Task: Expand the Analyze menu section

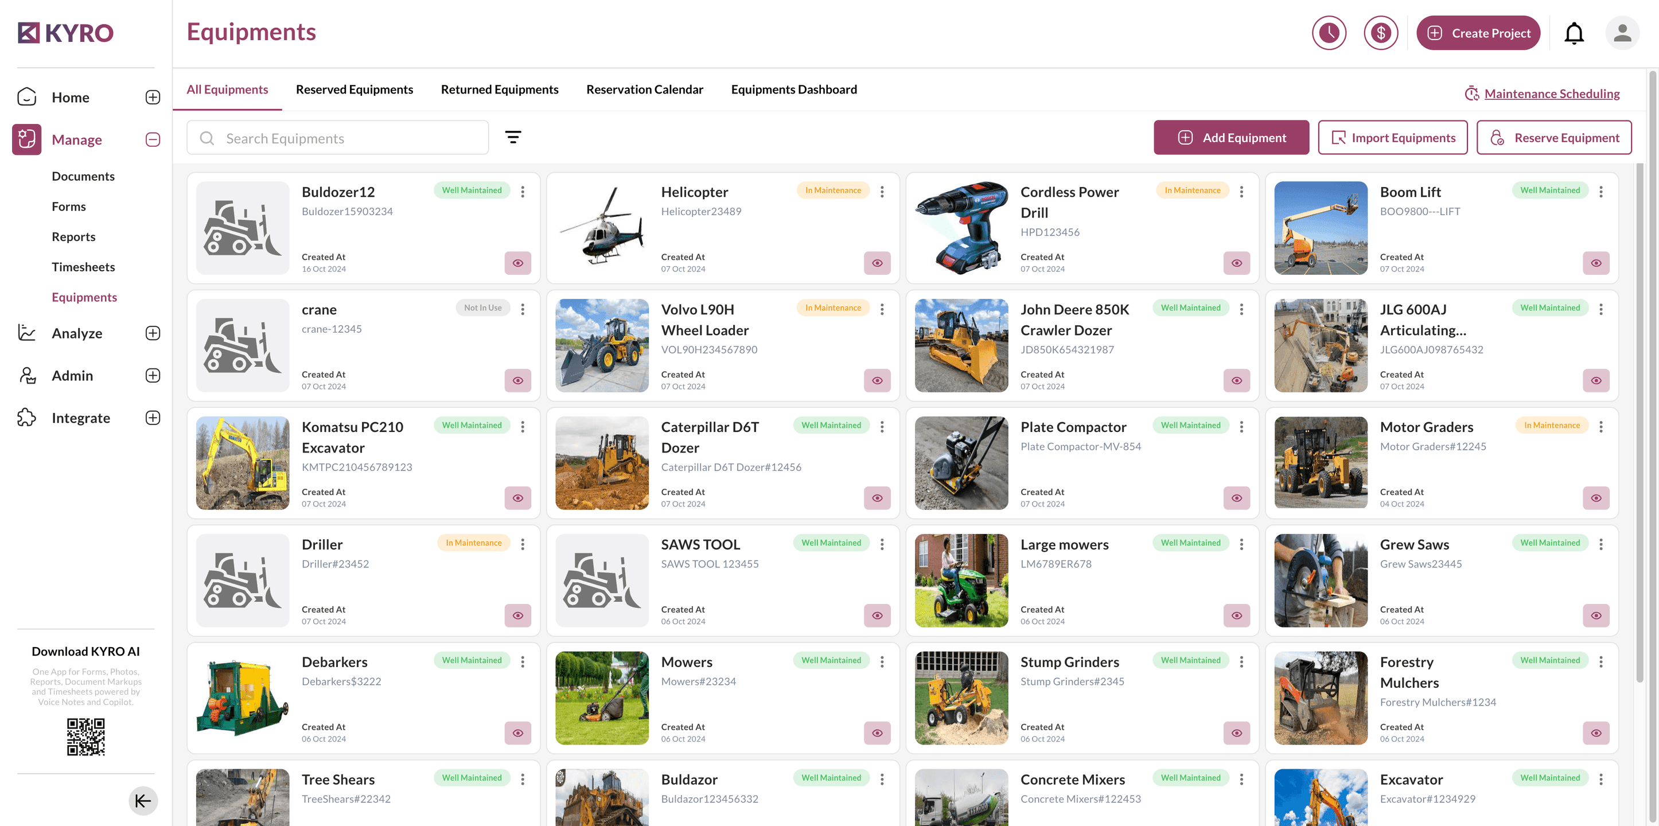Action: (x=153, y=333)
